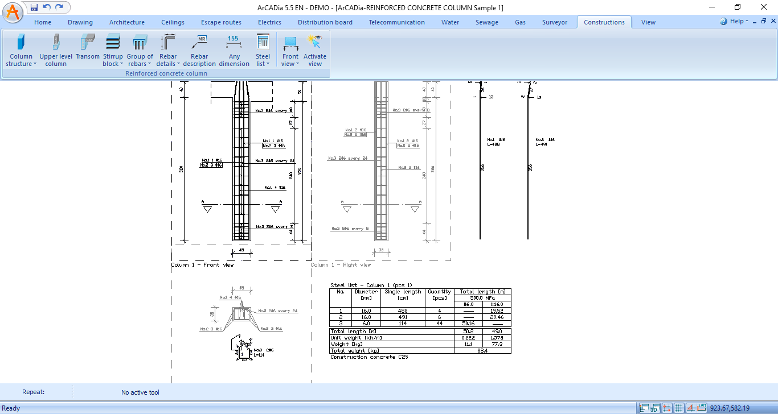Toggle grid display in status bar
778x414 pixels.
tap(678, 408)
